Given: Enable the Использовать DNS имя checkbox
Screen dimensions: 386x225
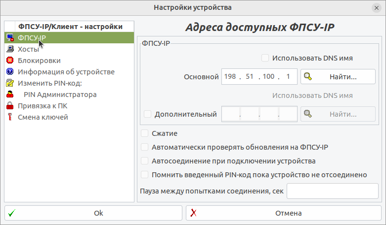Looking at the screenshot, I should (x=265, y=58).
